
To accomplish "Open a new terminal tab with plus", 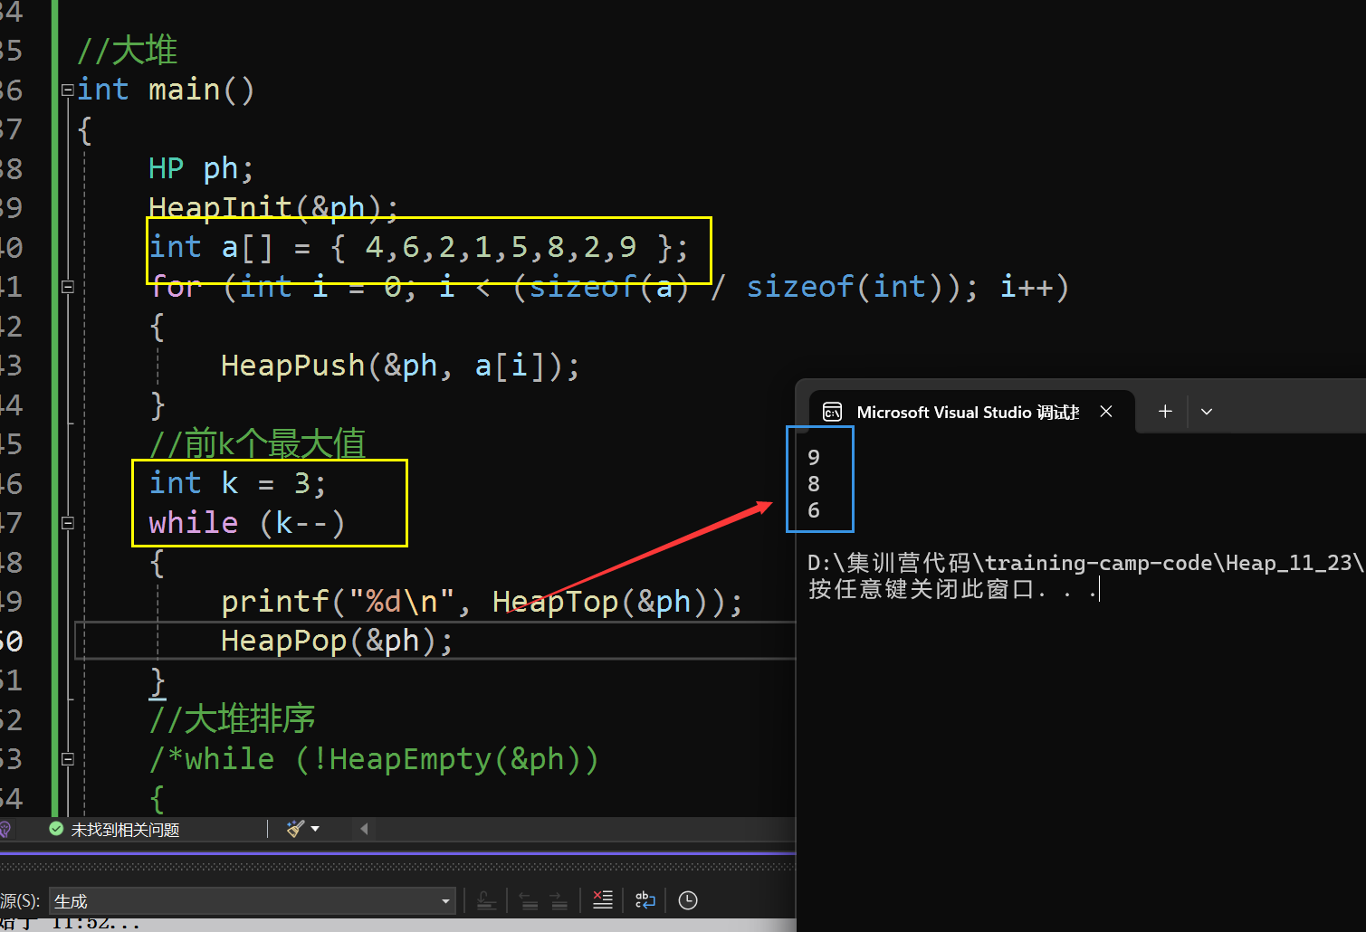I will tap(1165, 412).
